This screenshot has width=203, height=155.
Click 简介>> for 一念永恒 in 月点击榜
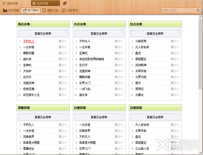pyautogui.click(x=119, y=47)
